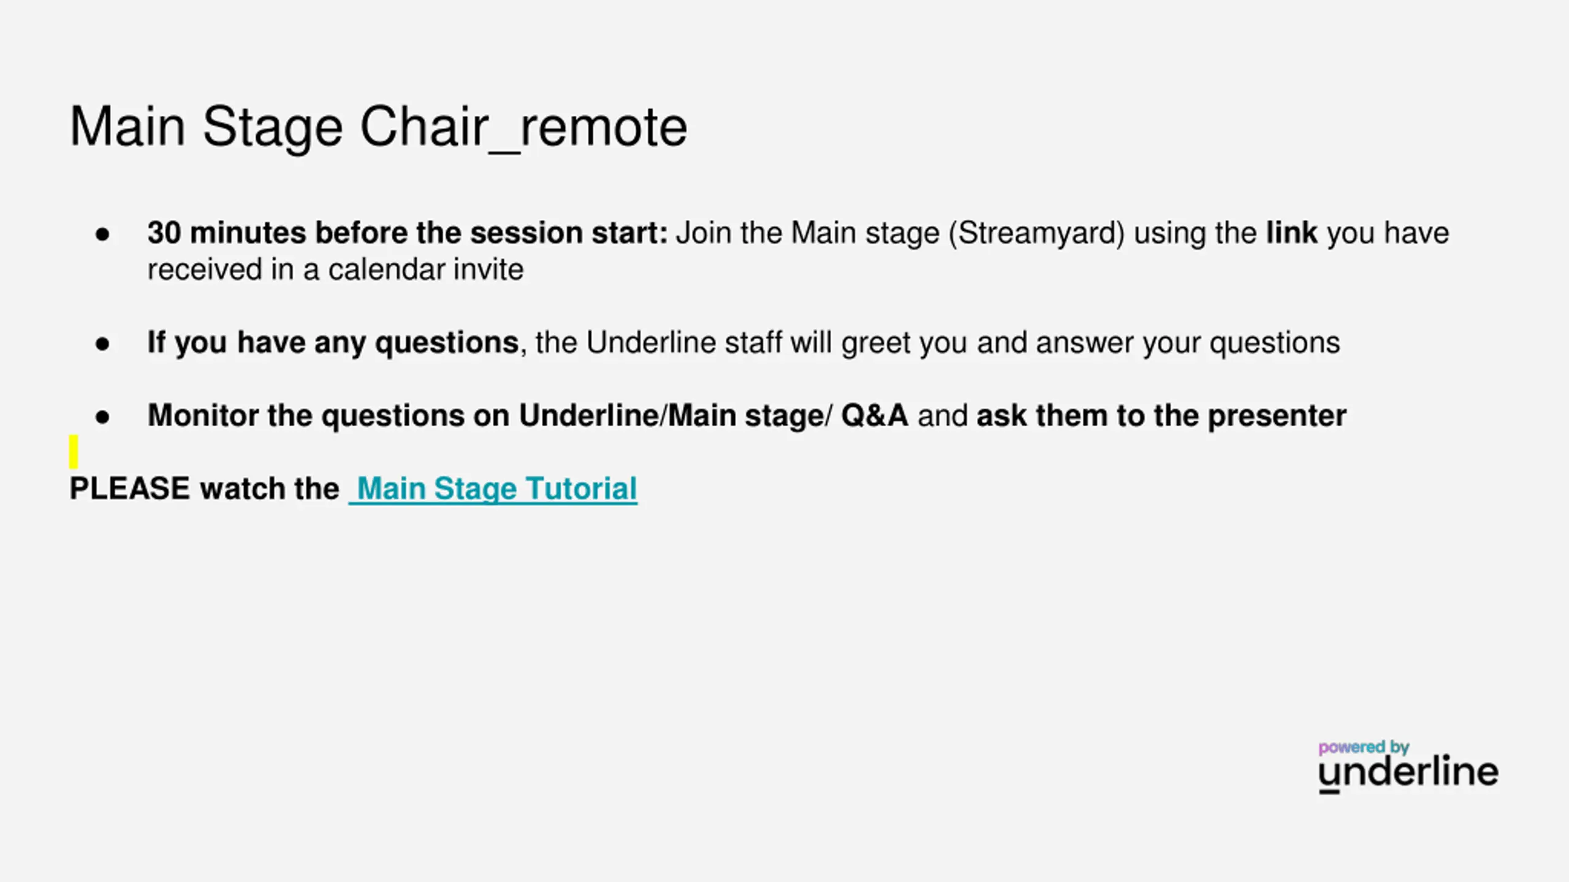Click the bold '30 minutes before the session start:' text
1569x882 pixels.
(x=408, y=233)
